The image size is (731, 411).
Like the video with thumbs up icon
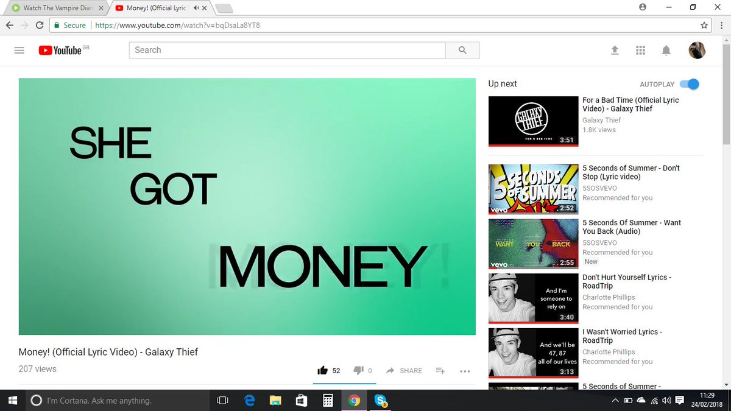323,370
